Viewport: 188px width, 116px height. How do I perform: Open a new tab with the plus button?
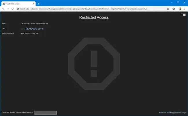coord(38,4)
